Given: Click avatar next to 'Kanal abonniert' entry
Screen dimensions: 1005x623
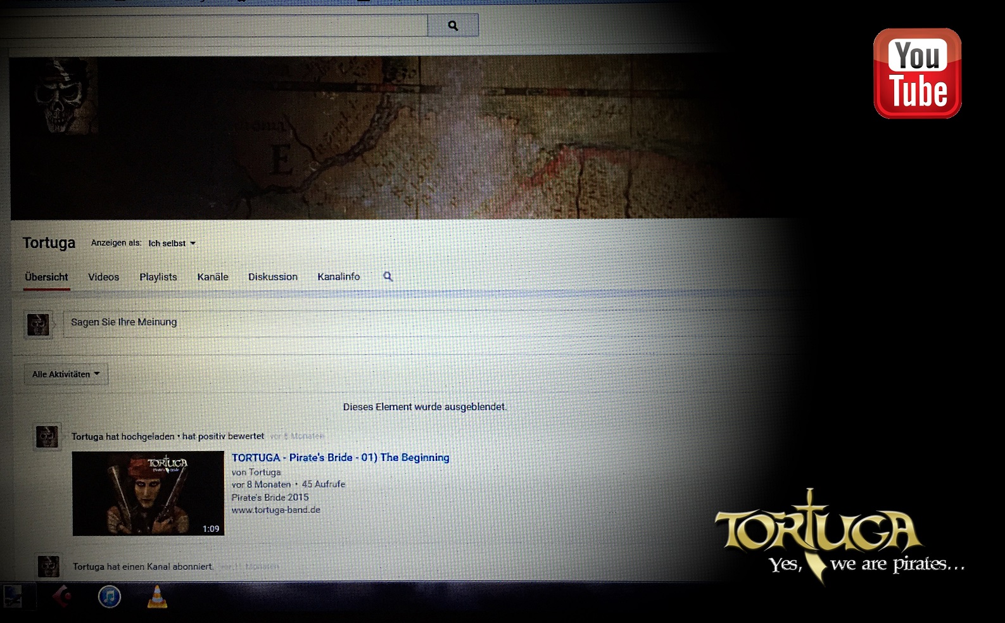Looking at the screenshot, I should tap(48, 566).
